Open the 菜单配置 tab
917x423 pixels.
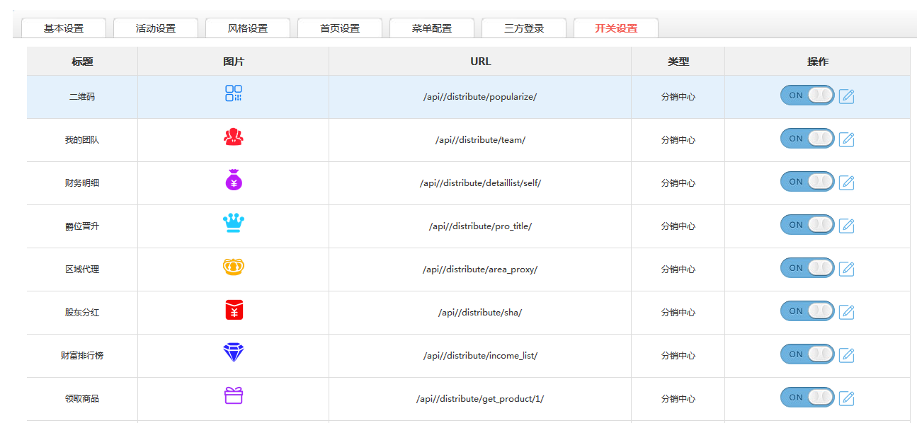point(432,28)
